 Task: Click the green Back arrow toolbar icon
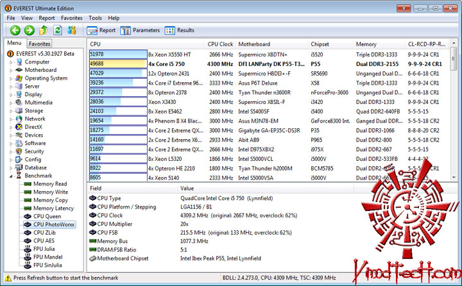click(15, 30)
